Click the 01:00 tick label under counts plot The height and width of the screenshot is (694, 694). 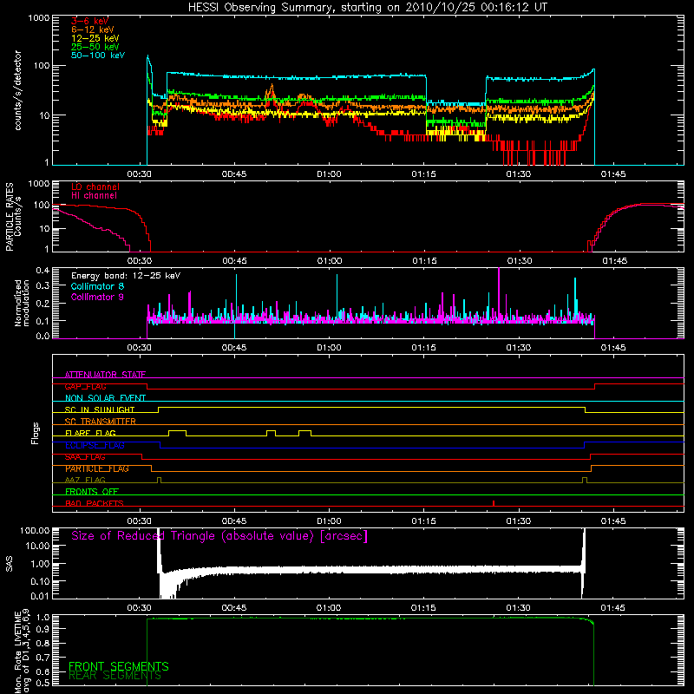(x=329, y=174)
